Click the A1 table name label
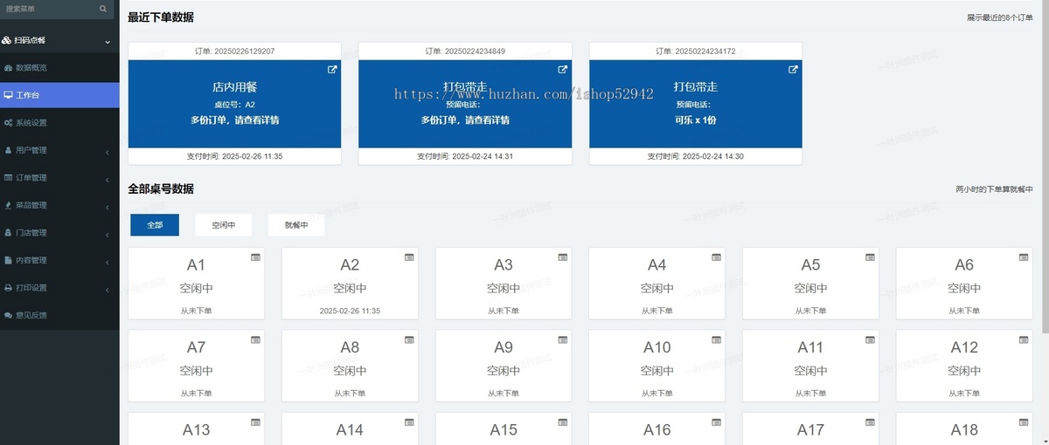 click(x=196, y=265)
